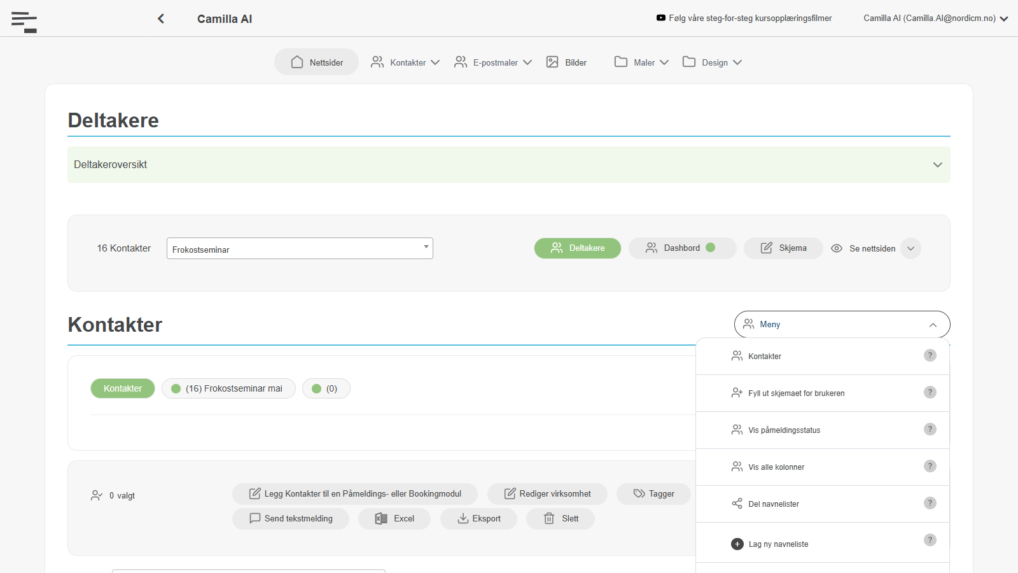Select Vis påmeldingsstatus menu entry
This screenshot has height=573, width=1018.
tap(823, 430)
